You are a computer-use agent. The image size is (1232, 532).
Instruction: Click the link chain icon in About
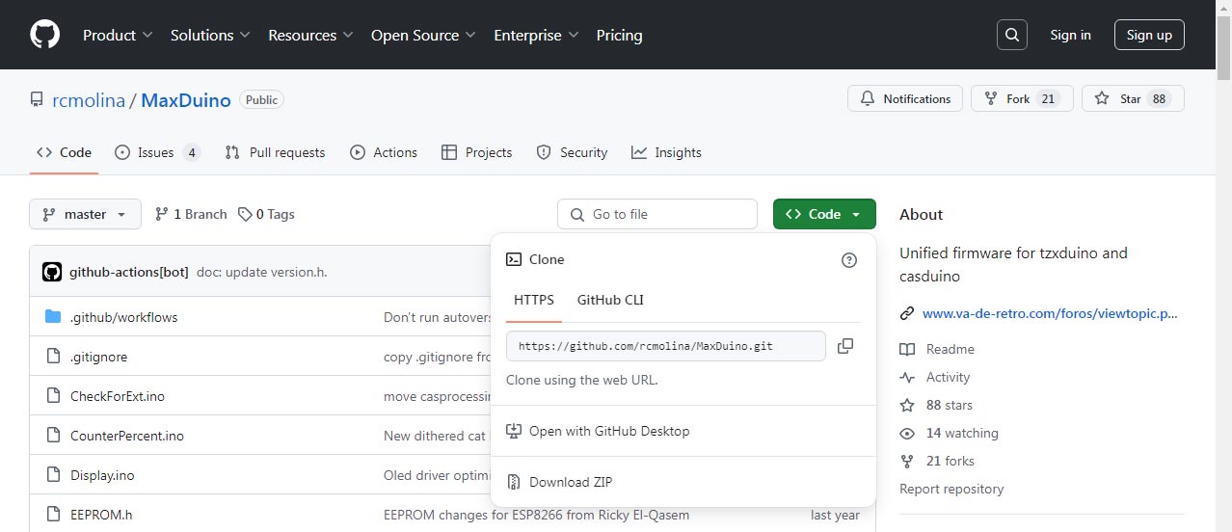[x=907, y=313]
